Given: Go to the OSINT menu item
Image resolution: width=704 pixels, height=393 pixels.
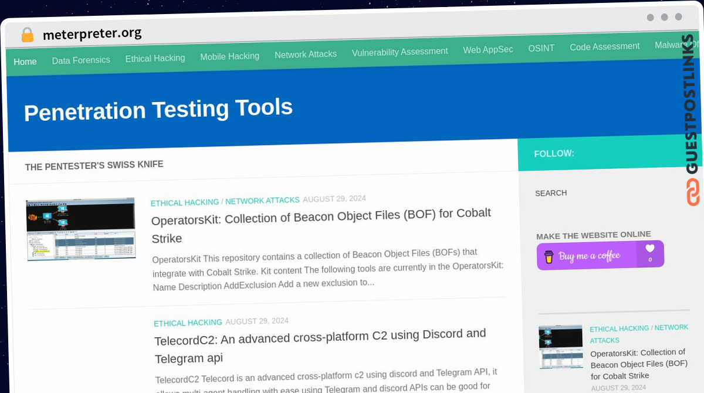Looking at the screenshot, I should coord(541,48).
